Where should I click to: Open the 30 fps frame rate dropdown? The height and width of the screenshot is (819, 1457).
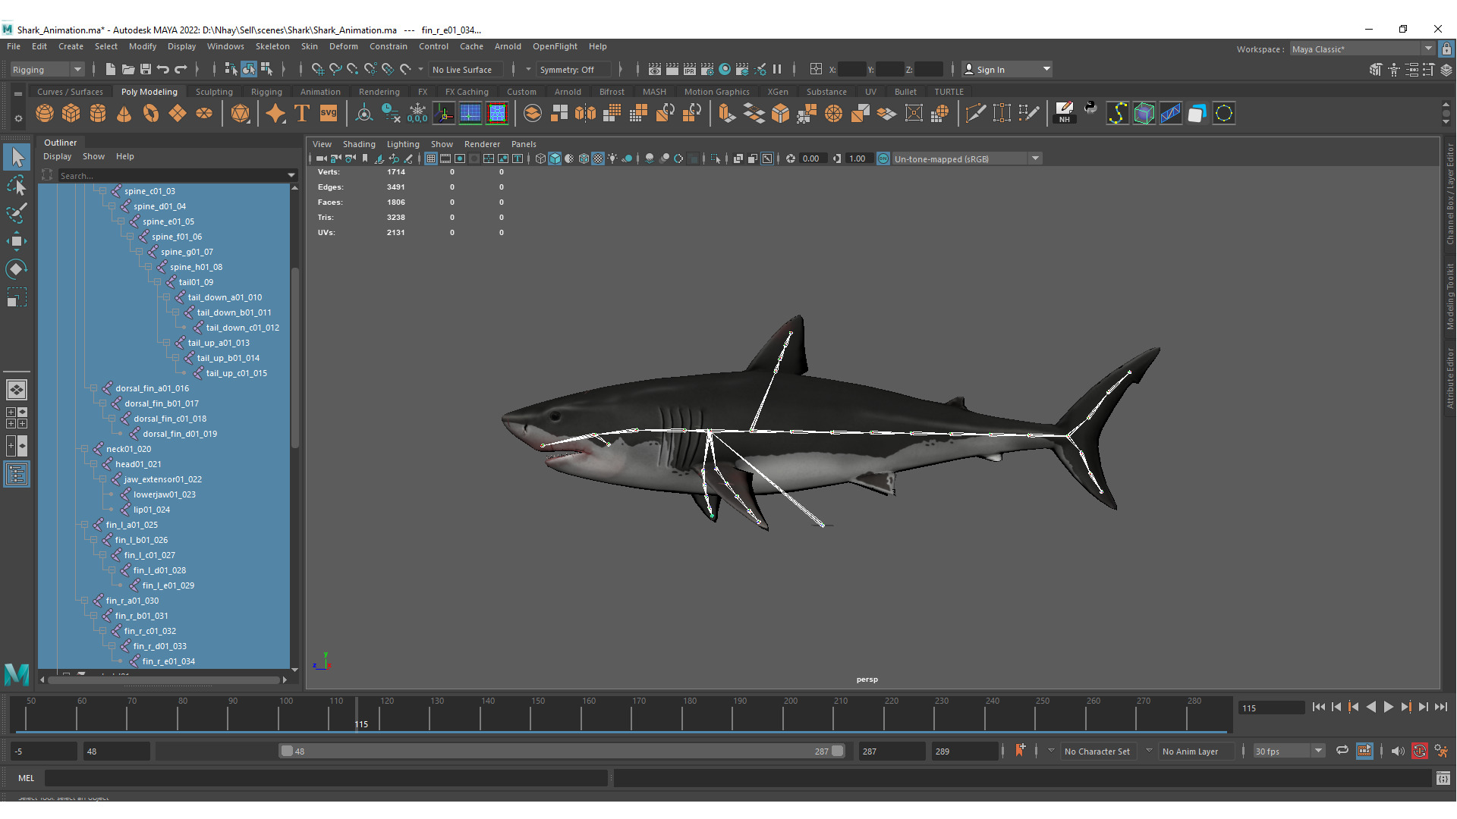(1289, 751)
